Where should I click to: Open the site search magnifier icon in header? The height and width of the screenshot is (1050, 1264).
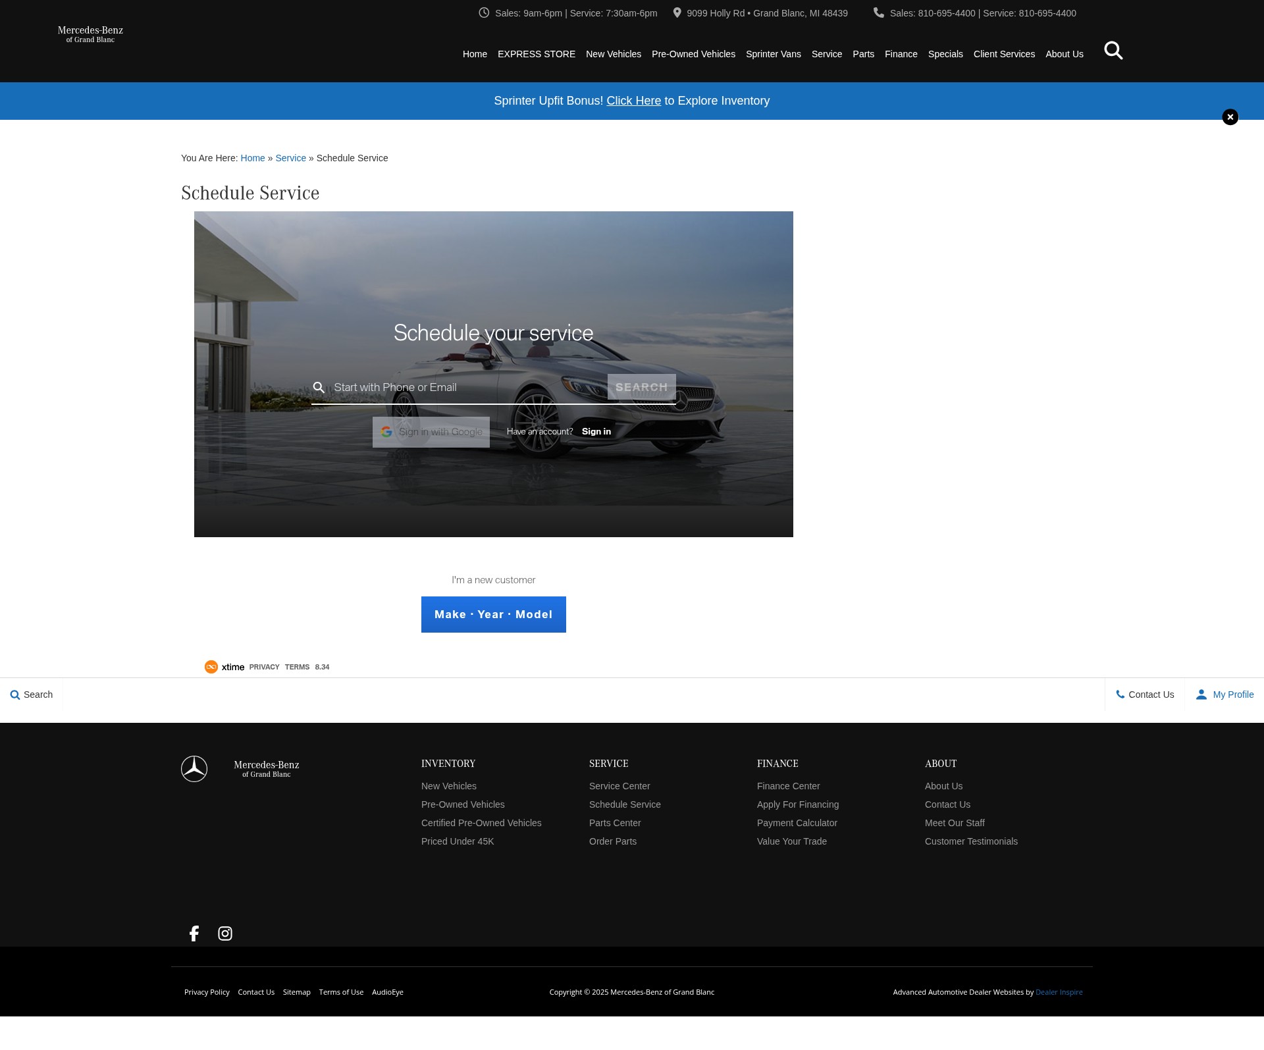point(1113,51)
